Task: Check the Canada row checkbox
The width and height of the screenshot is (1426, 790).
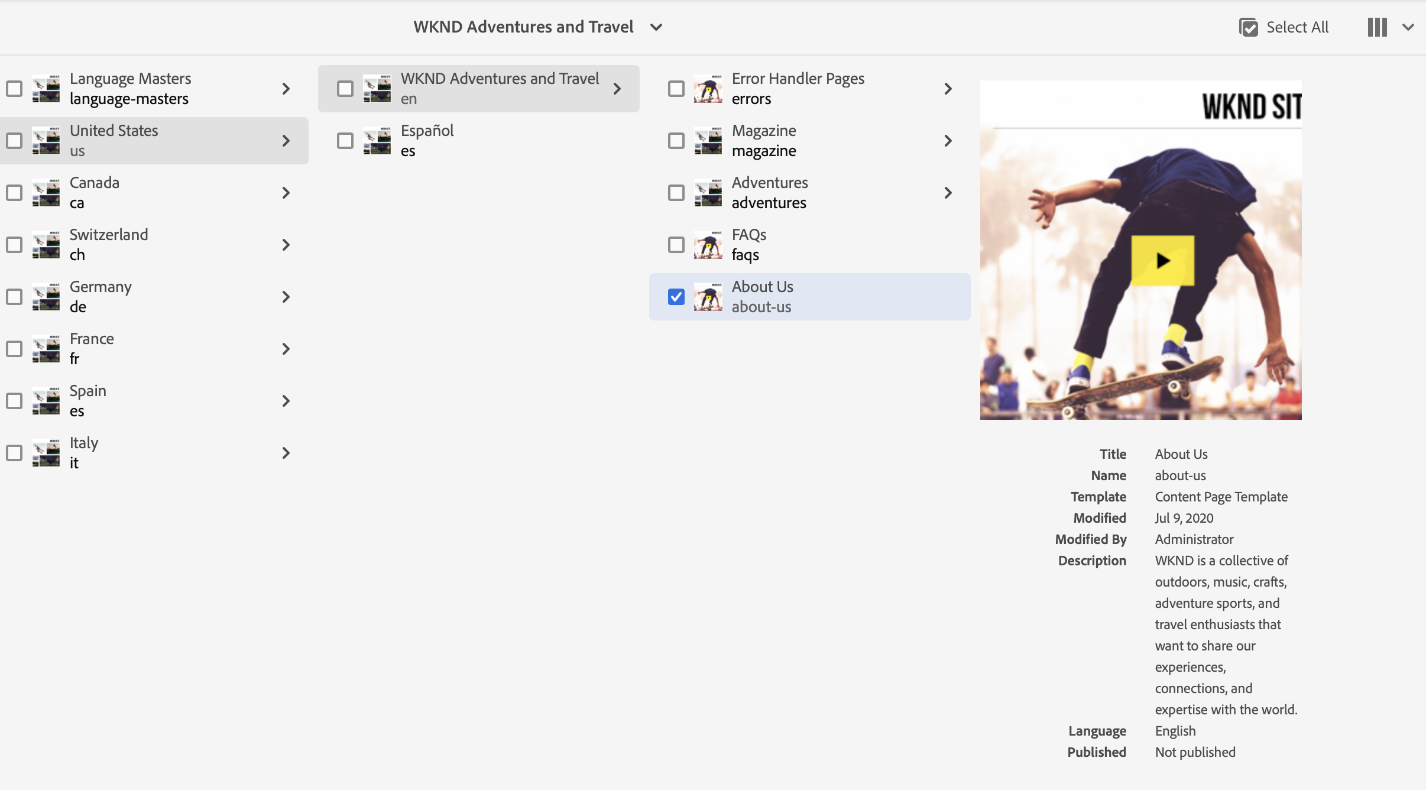Action: click(x=14, y=193)
